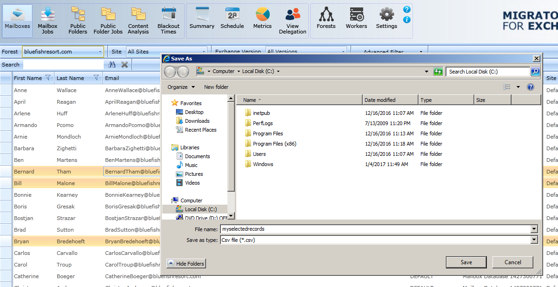This screenshot has height=287, width=558.
Task: Click the First Name column filter icon
Action: (x=47, y=78)
